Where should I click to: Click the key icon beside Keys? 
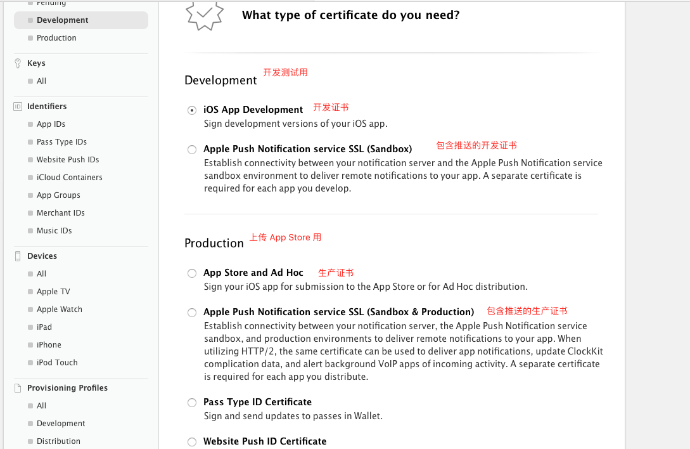tap(18, 63)
